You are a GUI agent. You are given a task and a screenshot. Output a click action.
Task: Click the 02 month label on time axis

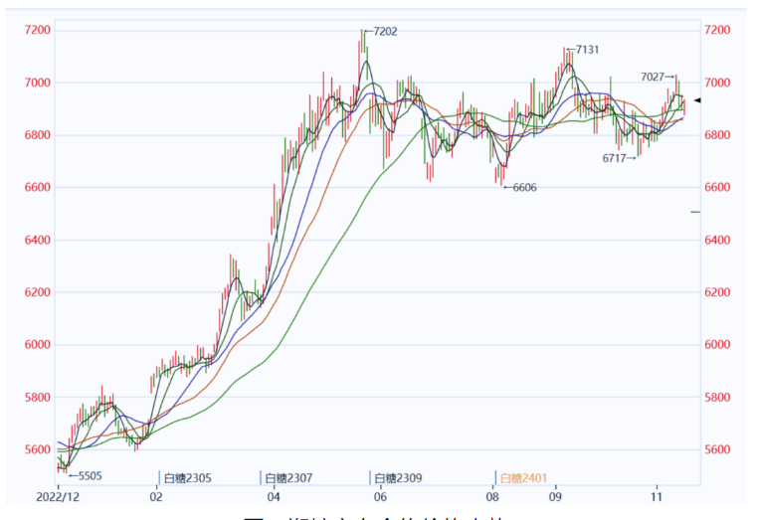coord(156,495)
